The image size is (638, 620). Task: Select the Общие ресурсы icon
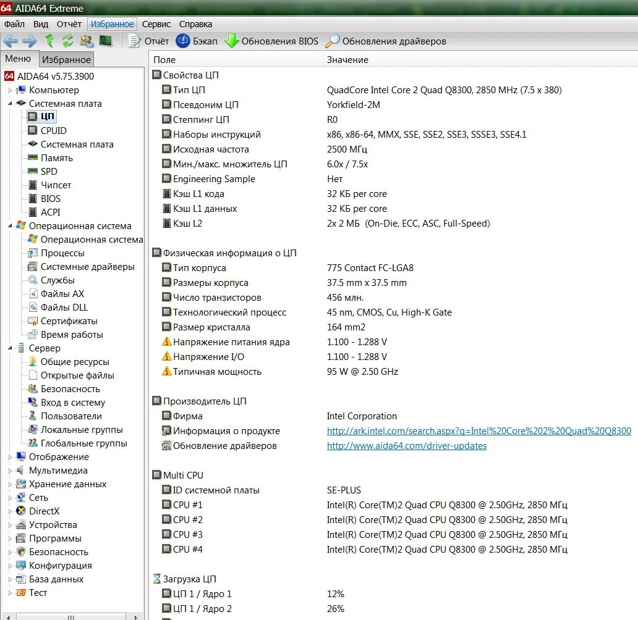tap(33, 361)
